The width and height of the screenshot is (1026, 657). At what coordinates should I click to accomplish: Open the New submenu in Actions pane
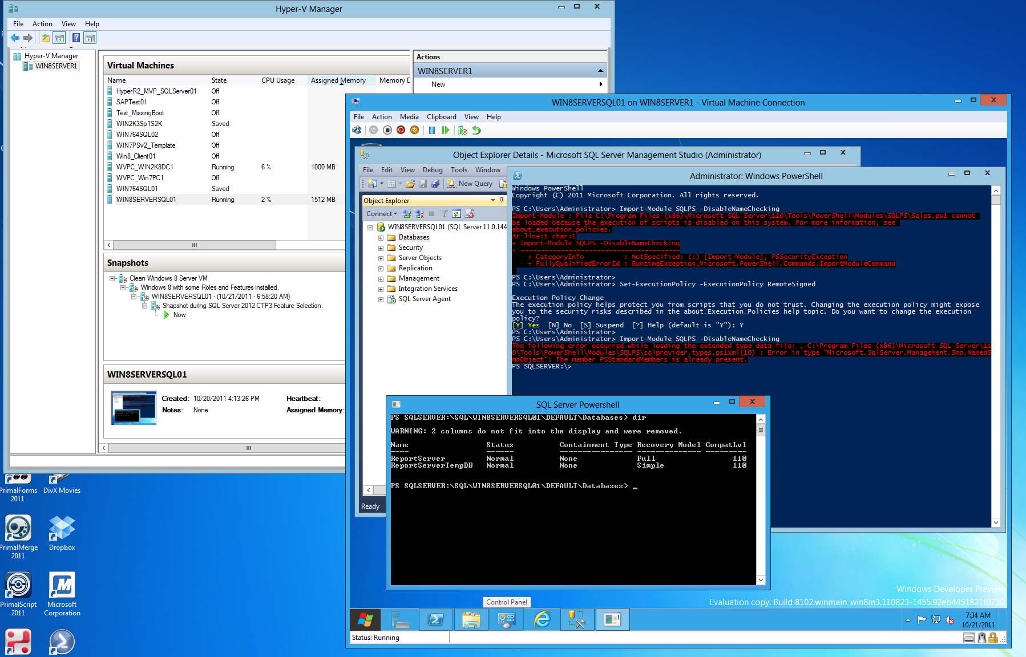click(x=510, y=84)
